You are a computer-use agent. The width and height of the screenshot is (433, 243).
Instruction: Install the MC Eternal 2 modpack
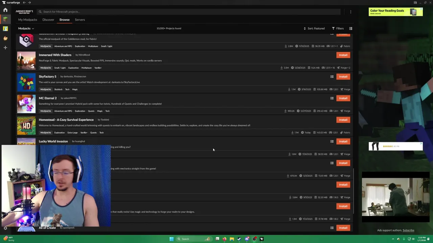coord(343,98)
